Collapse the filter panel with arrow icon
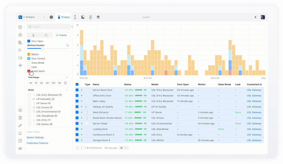The height and width of the screenshot is (164, 283). 72,27
